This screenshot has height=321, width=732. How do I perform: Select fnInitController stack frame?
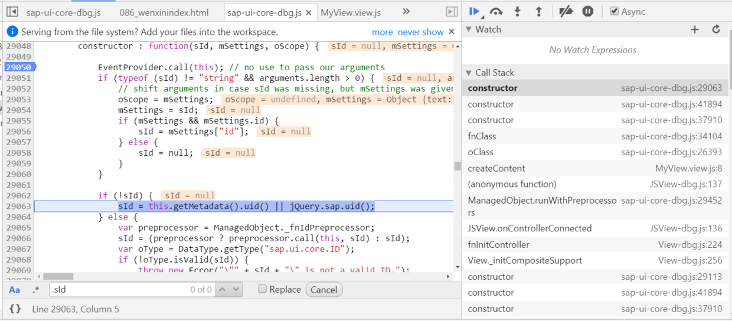(595, 244)
